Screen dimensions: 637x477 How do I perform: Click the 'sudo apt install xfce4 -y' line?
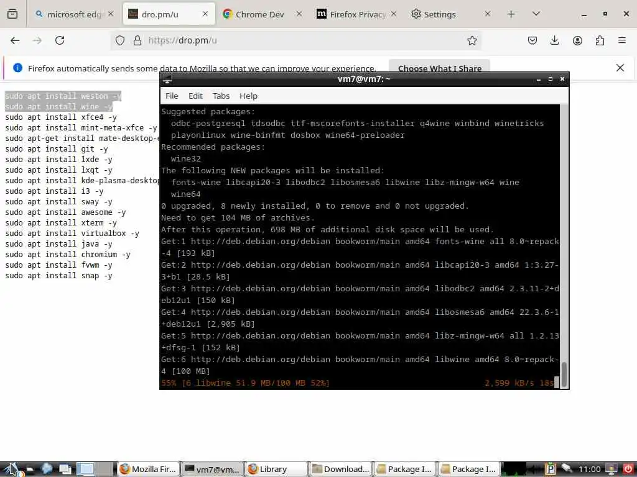61,117
